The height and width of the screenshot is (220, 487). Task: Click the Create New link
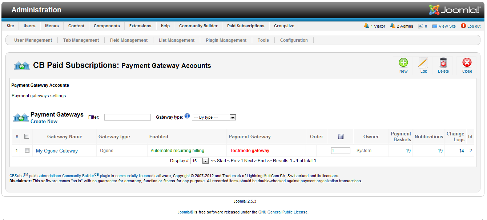click(44, 121)
